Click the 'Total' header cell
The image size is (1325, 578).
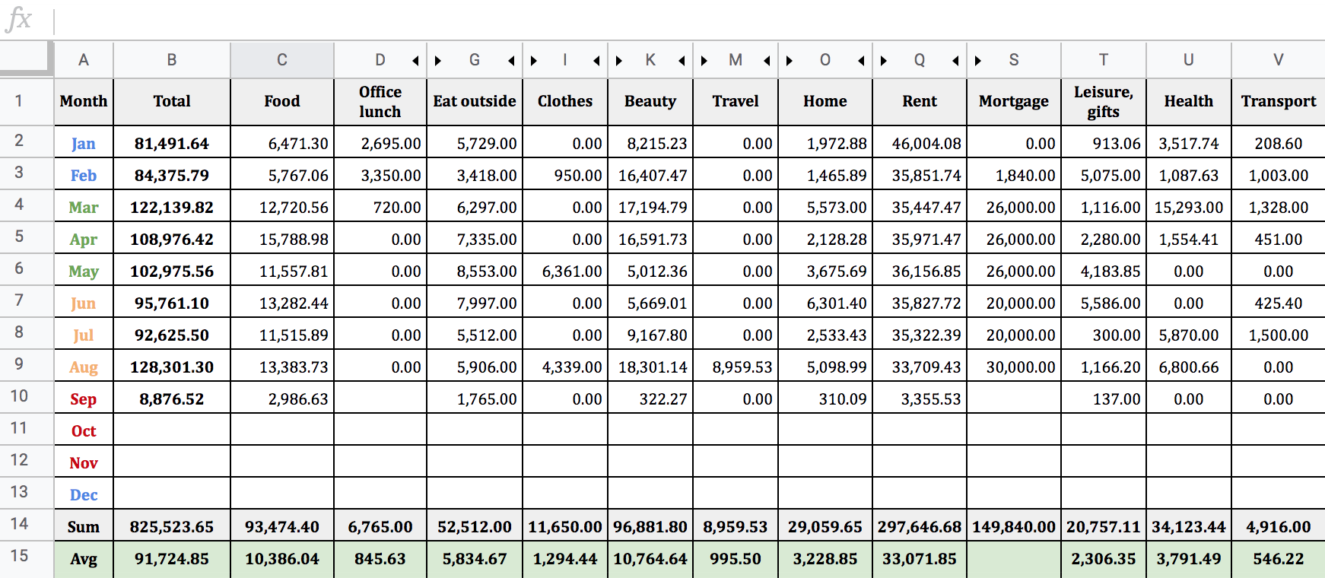point(172,102)
